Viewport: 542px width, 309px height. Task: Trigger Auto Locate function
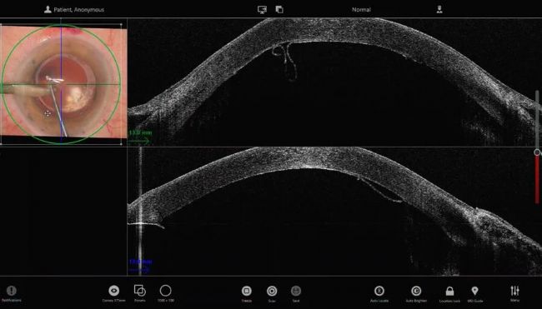[x=379, y=291]
